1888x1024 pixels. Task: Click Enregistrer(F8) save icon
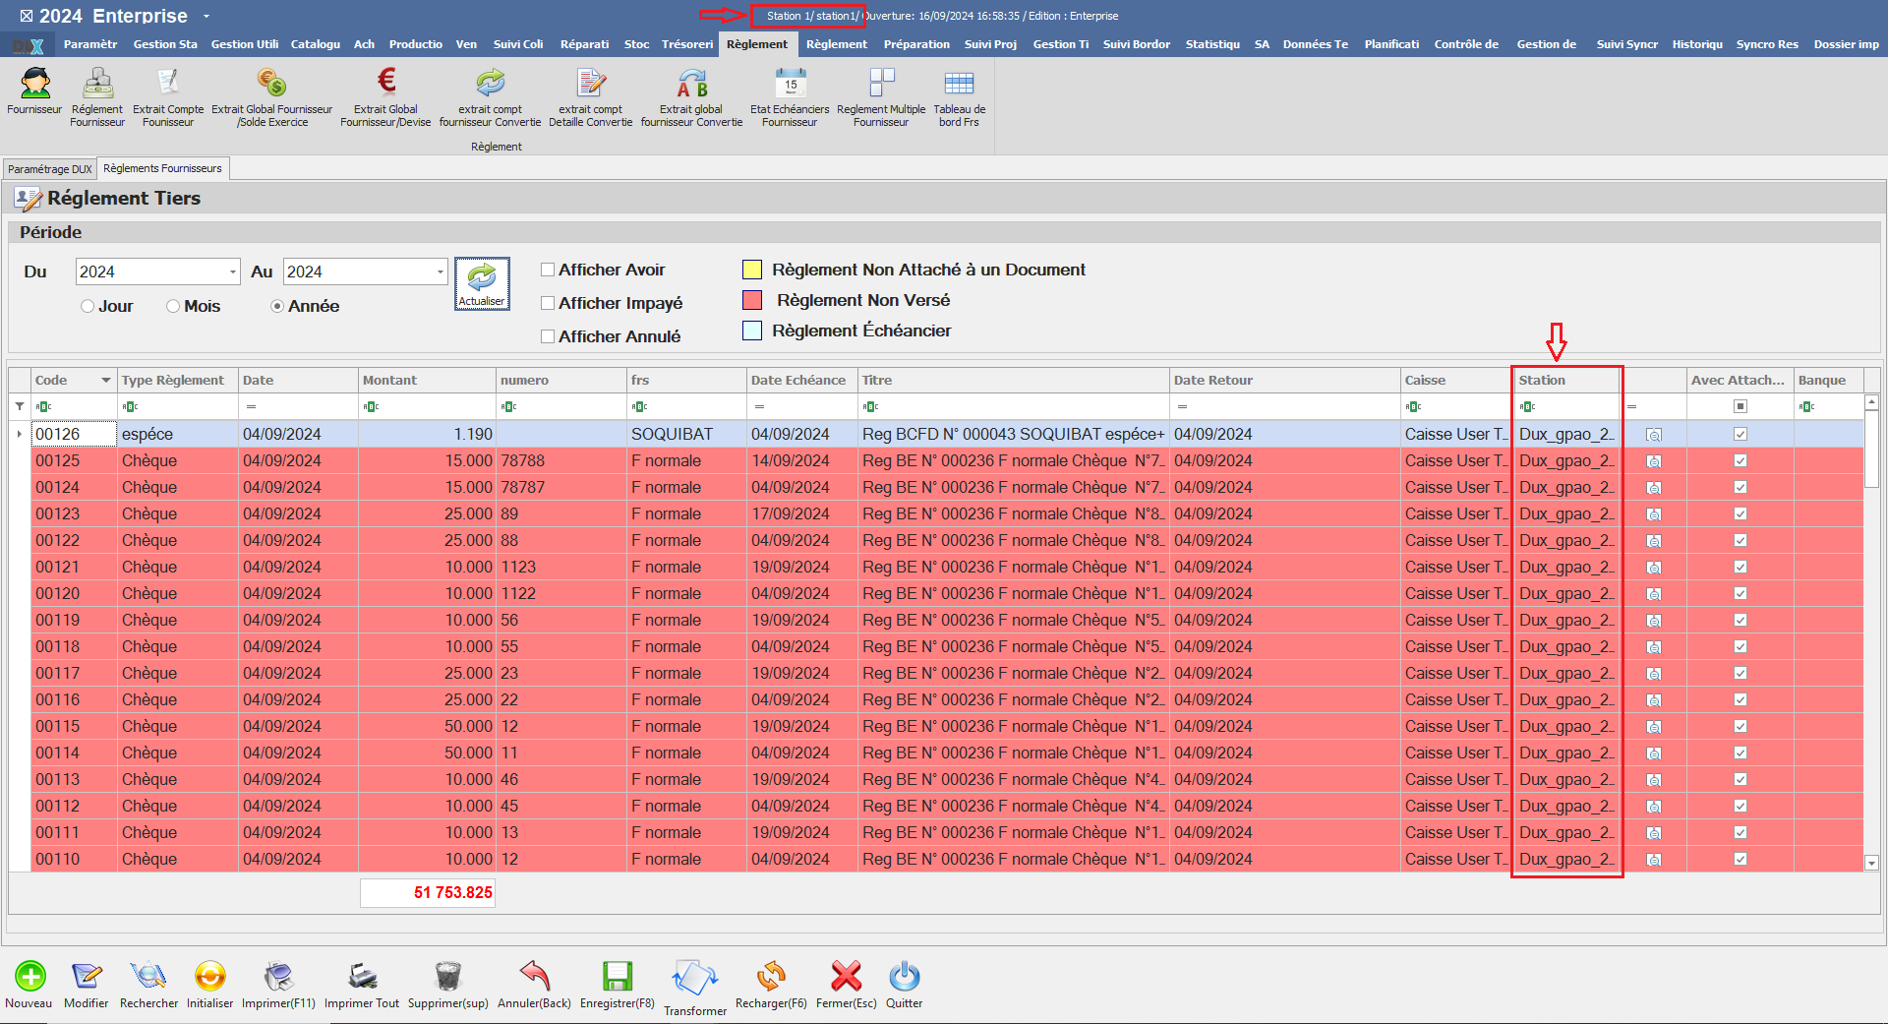(x=617, y=976)
